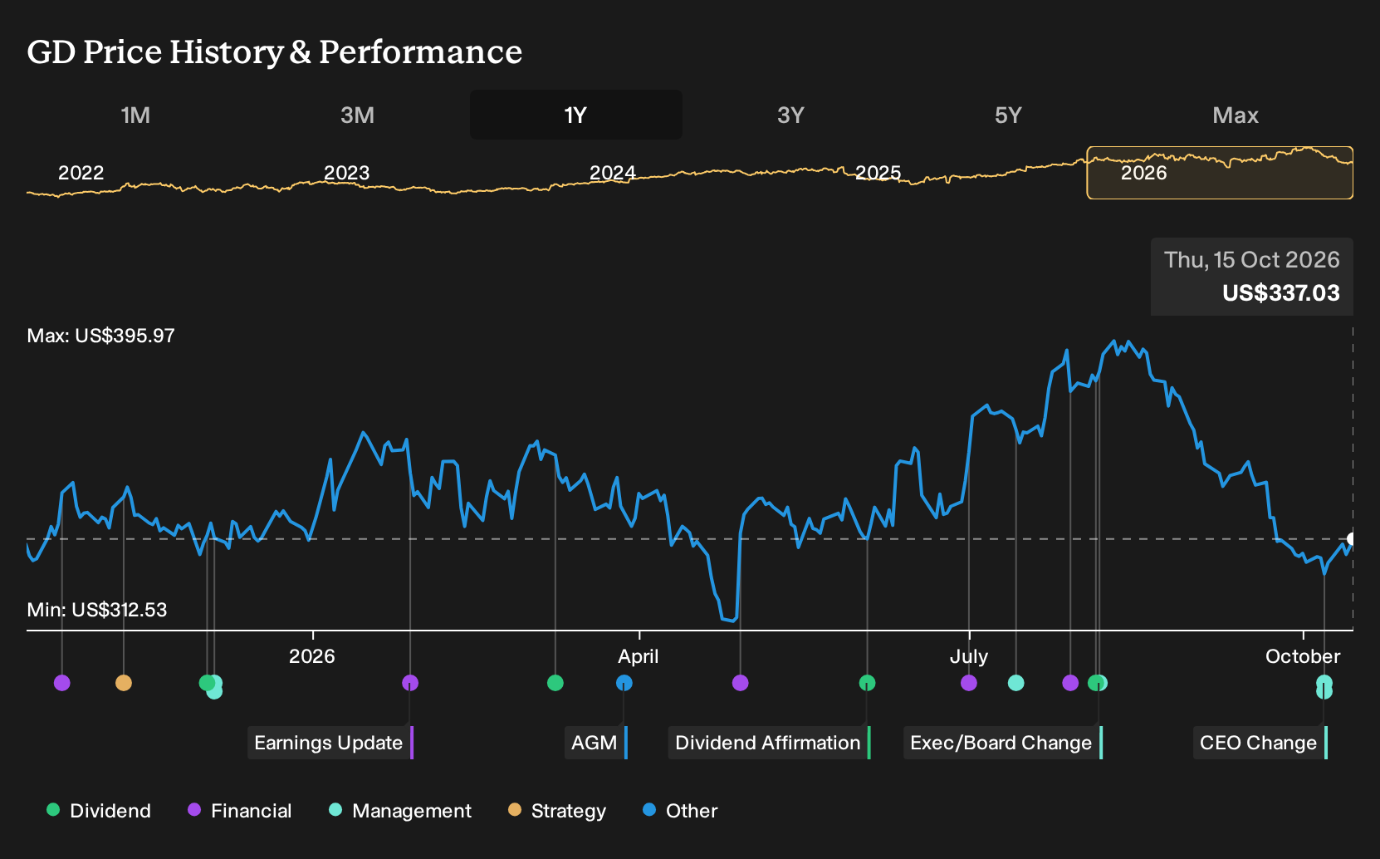Viewport: 1380px width, 859px height.
Task: Click the highlighted 2026 range selector in overview chart
Action: [1220, 173]
